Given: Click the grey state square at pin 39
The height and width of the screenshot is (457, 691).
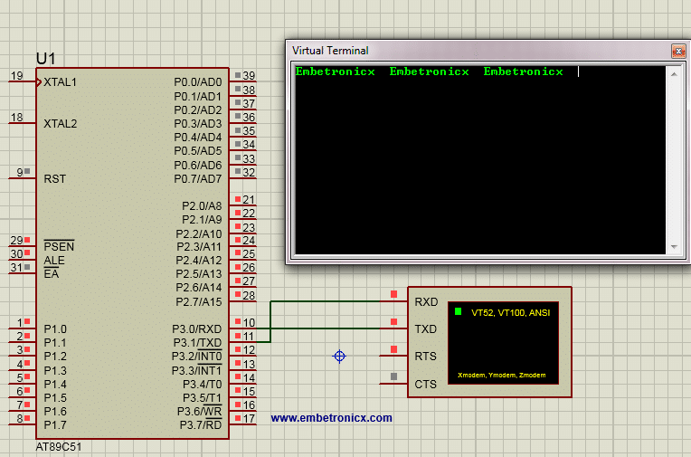Looking at the screenshot, I should coord(238,75).
